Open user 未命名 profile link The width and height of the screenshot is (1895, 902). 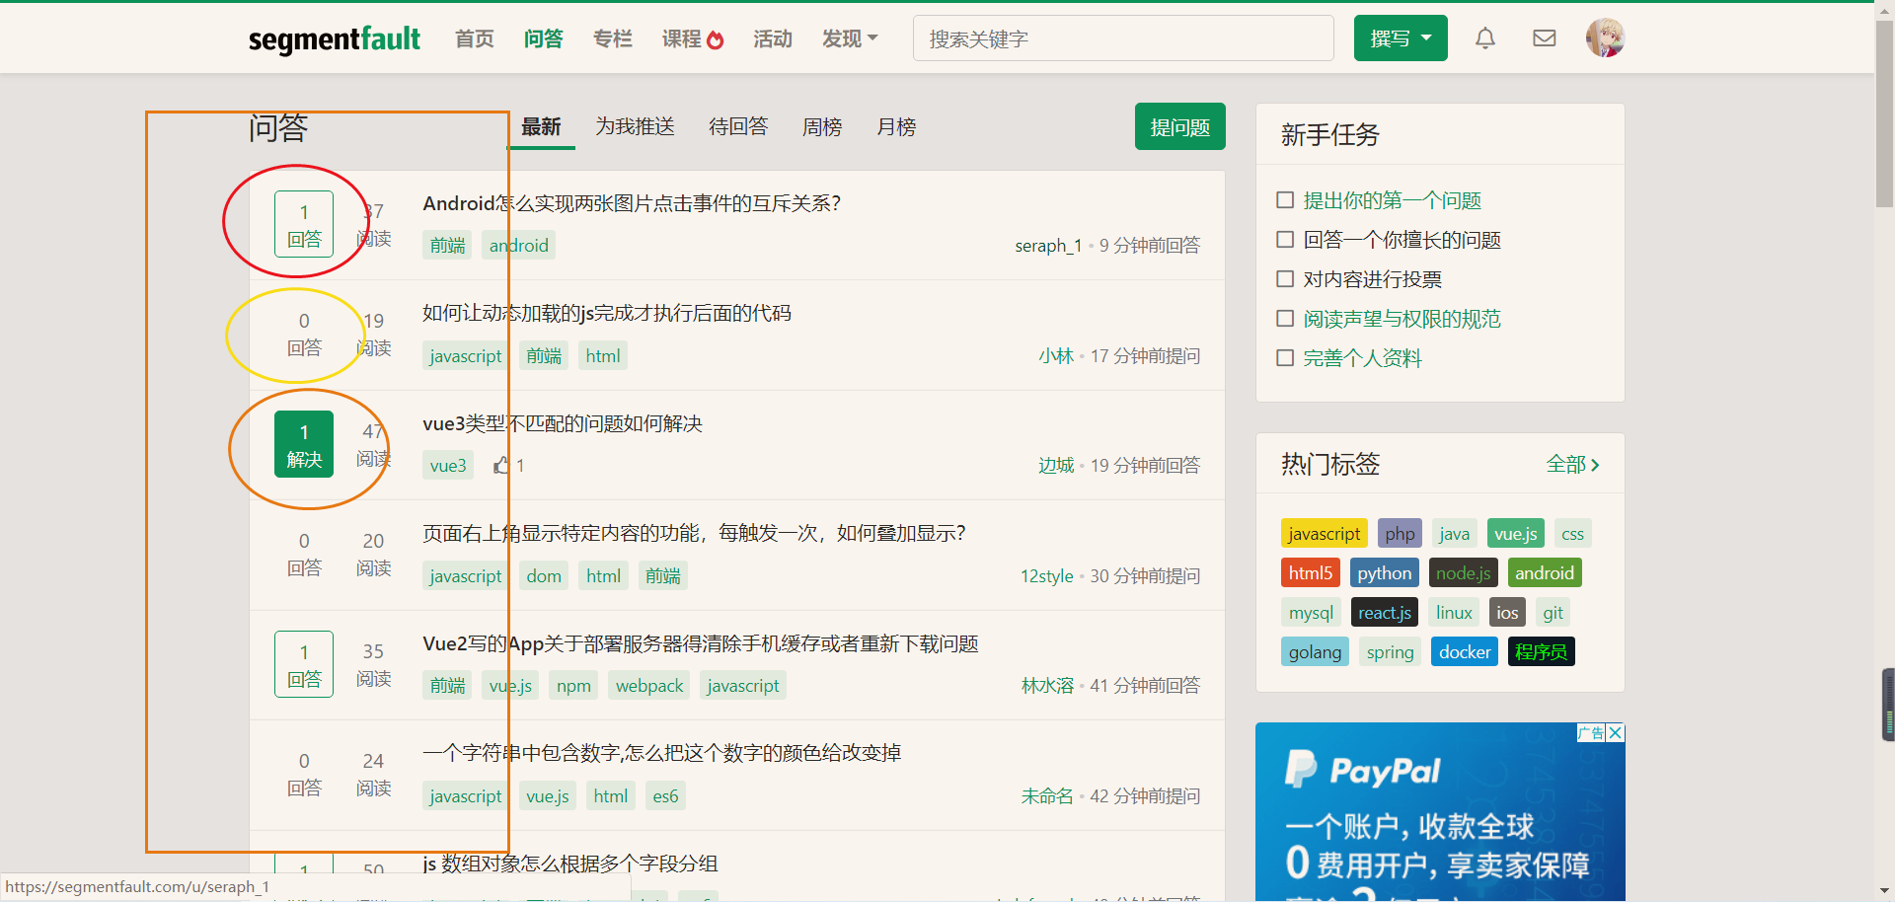coord(1047,795)
